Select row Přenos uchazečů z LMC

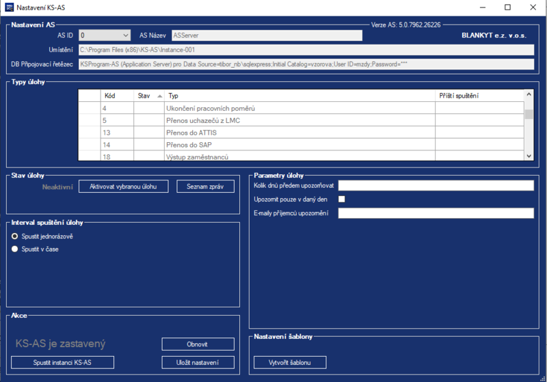[x=301, y=120]
